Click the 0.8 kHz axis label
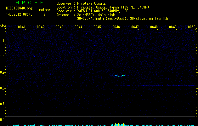Image resolution: width=198 pixels, height=126 pixels. click(x=3, y=88)
